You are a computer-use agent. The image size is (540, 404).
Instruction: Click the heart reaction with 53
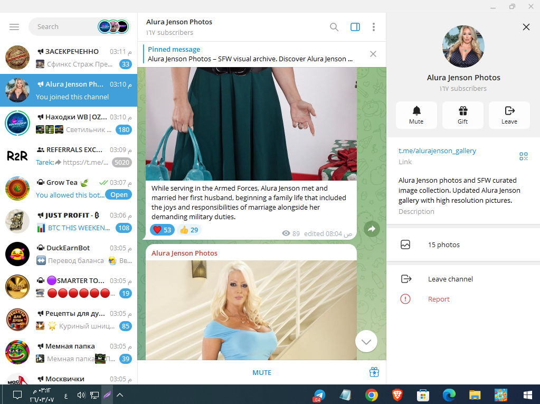pos(162,230)
